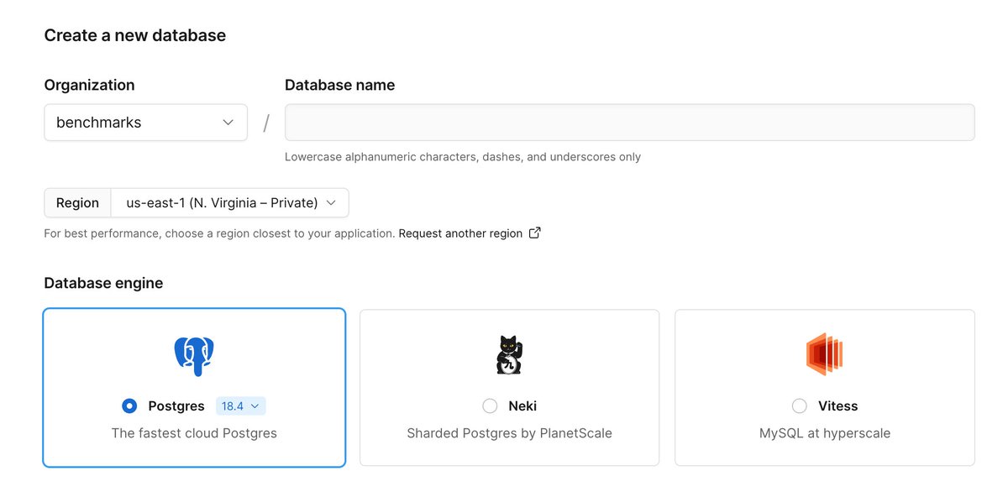Click the Postgres engine name label
Screen dimensions: 1008x497
[x=176, y=406]
